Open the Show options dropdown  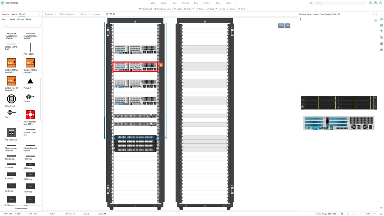coord(189,9)
